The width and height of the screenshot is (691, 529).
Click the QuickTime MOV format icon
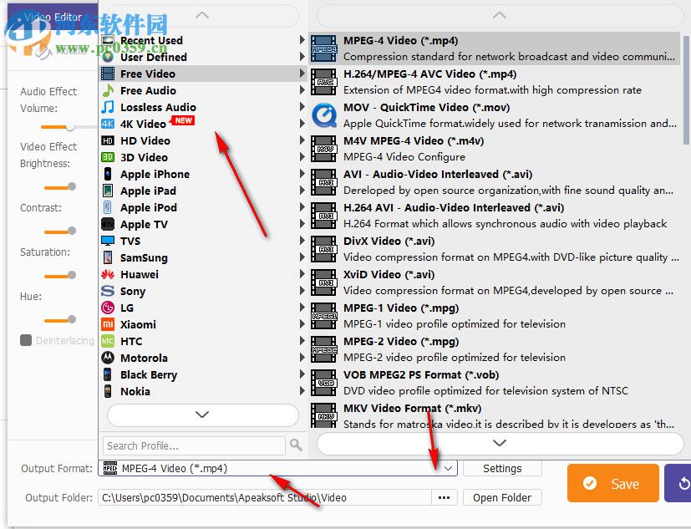pos(323,114)
